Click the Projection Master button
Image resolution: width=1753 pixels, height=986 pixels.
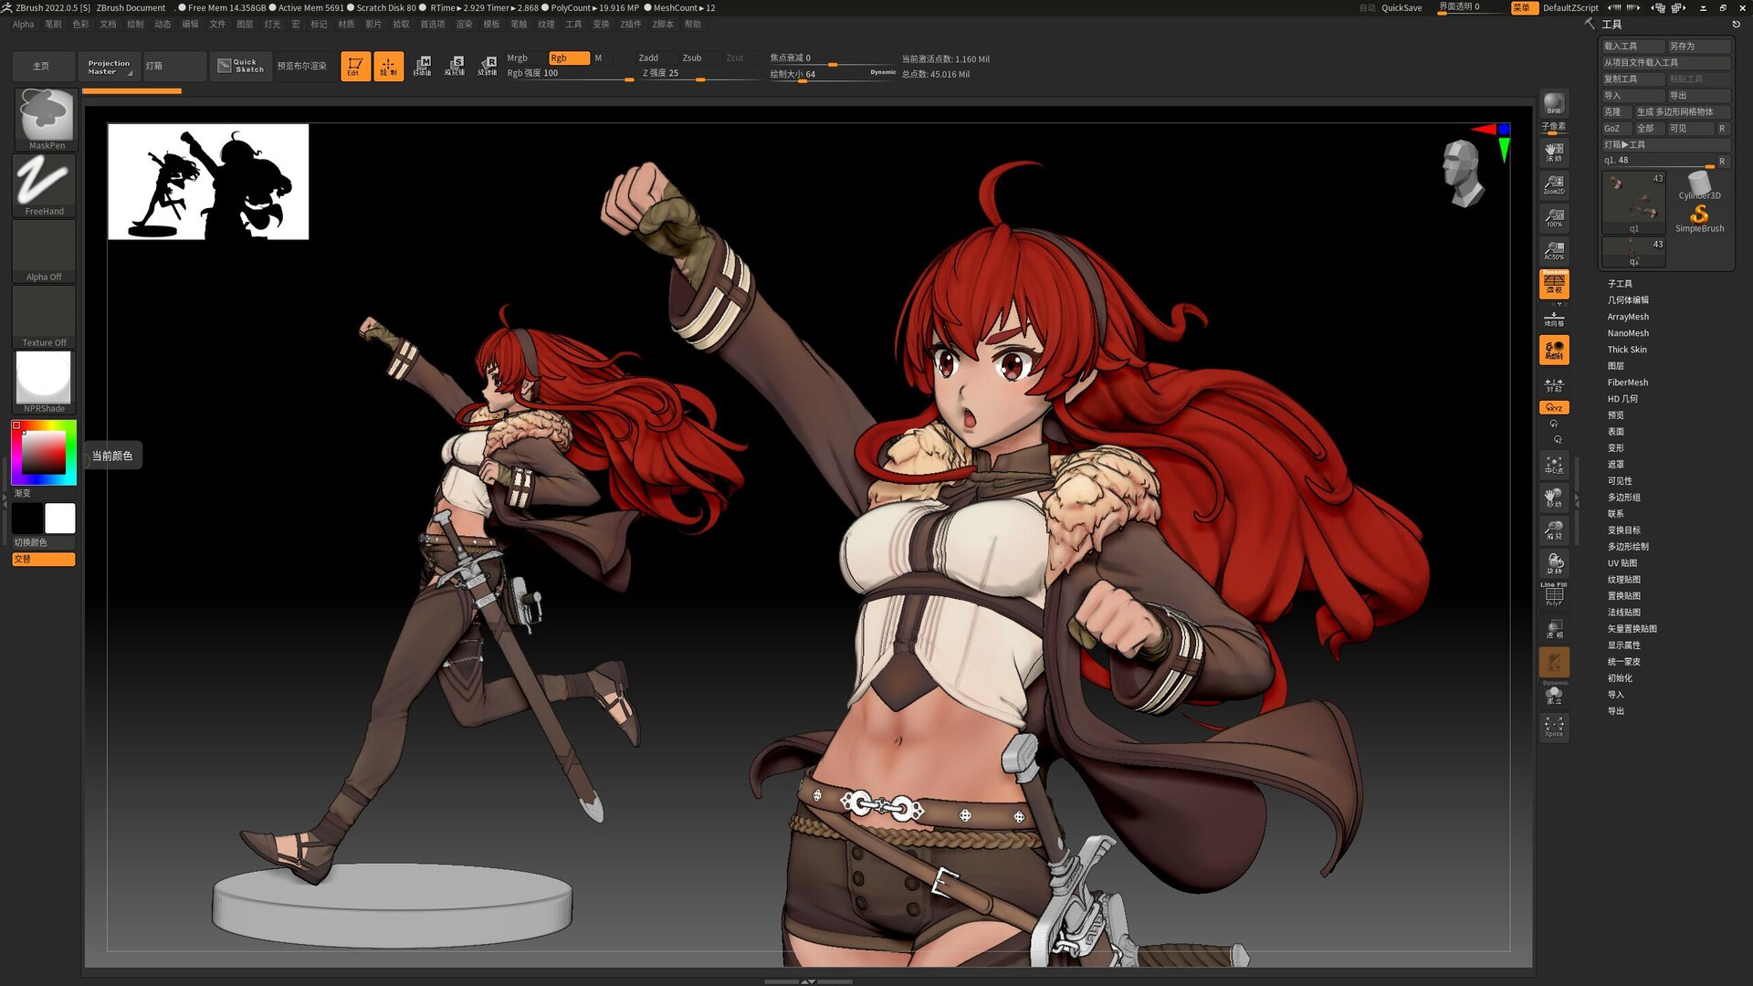[109, 66]
